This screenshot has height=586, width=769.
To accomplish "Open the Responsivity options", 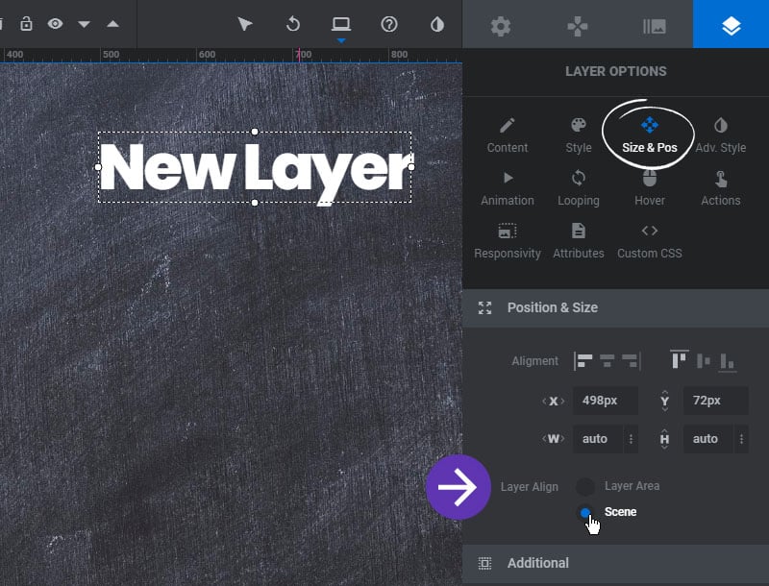I will click(x=508, y=241).
